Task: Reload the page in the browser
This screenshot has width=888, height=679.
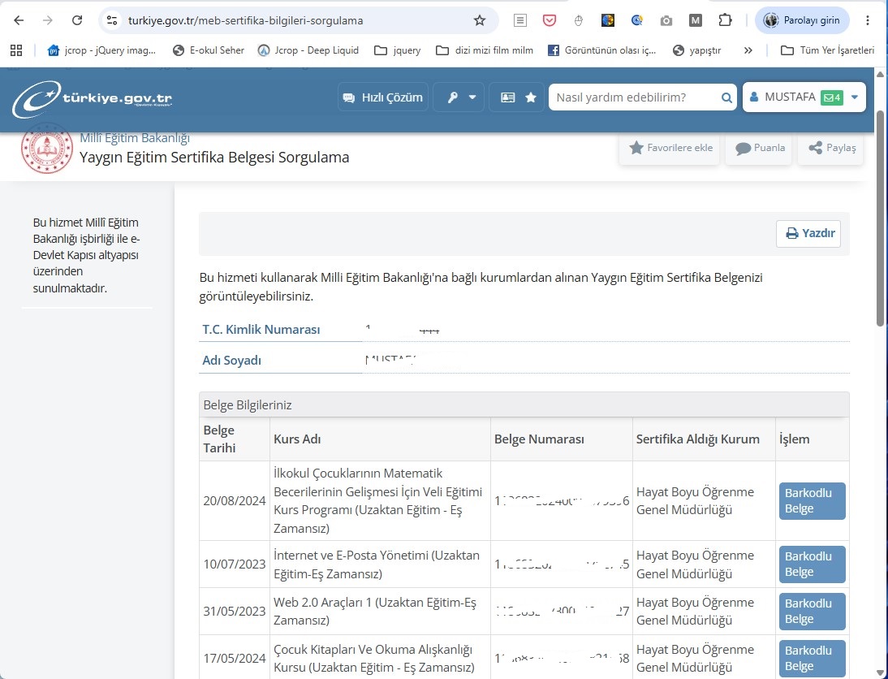Action: point(77,20)
